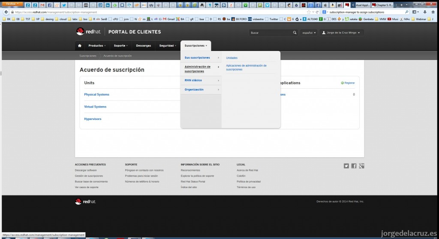Expand the Seguridad navigation menu
Screen dimensions: 439x239
coord(168,46)
